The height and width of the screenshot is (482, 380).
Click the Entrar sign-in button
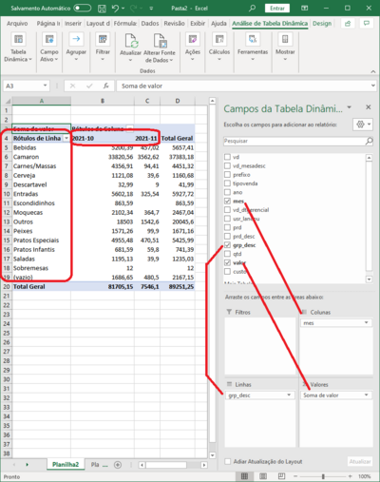[277, 9]
